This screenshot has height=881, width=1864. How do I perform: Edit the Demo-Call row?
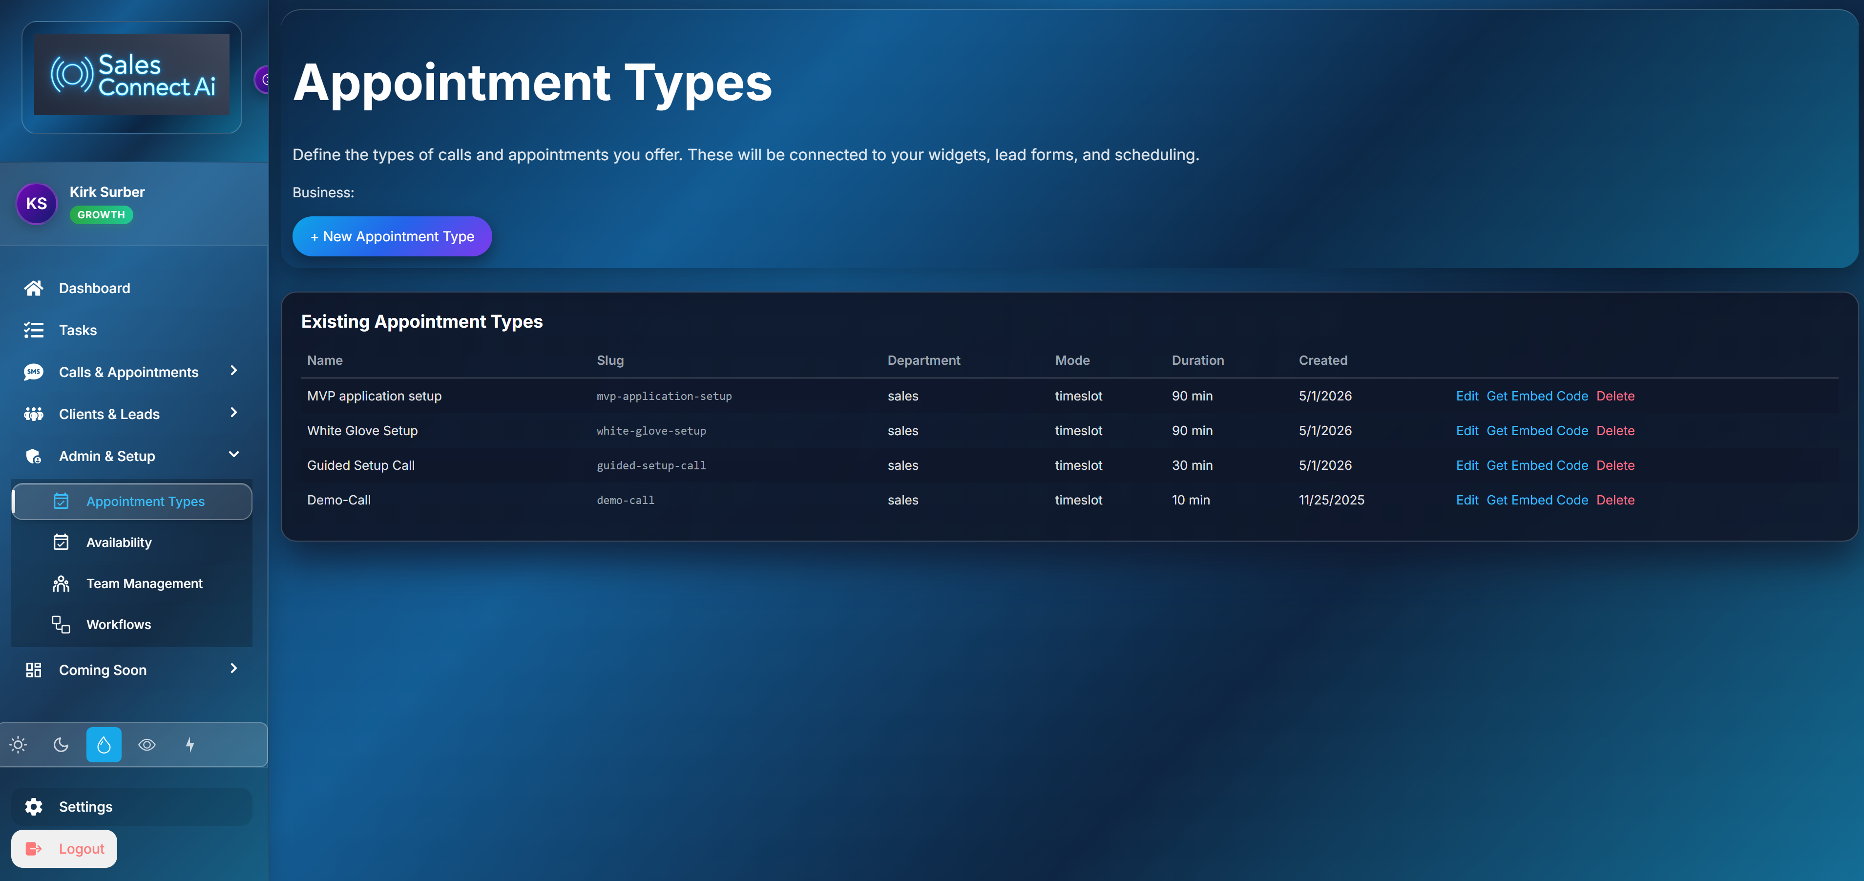(1467, 500)
